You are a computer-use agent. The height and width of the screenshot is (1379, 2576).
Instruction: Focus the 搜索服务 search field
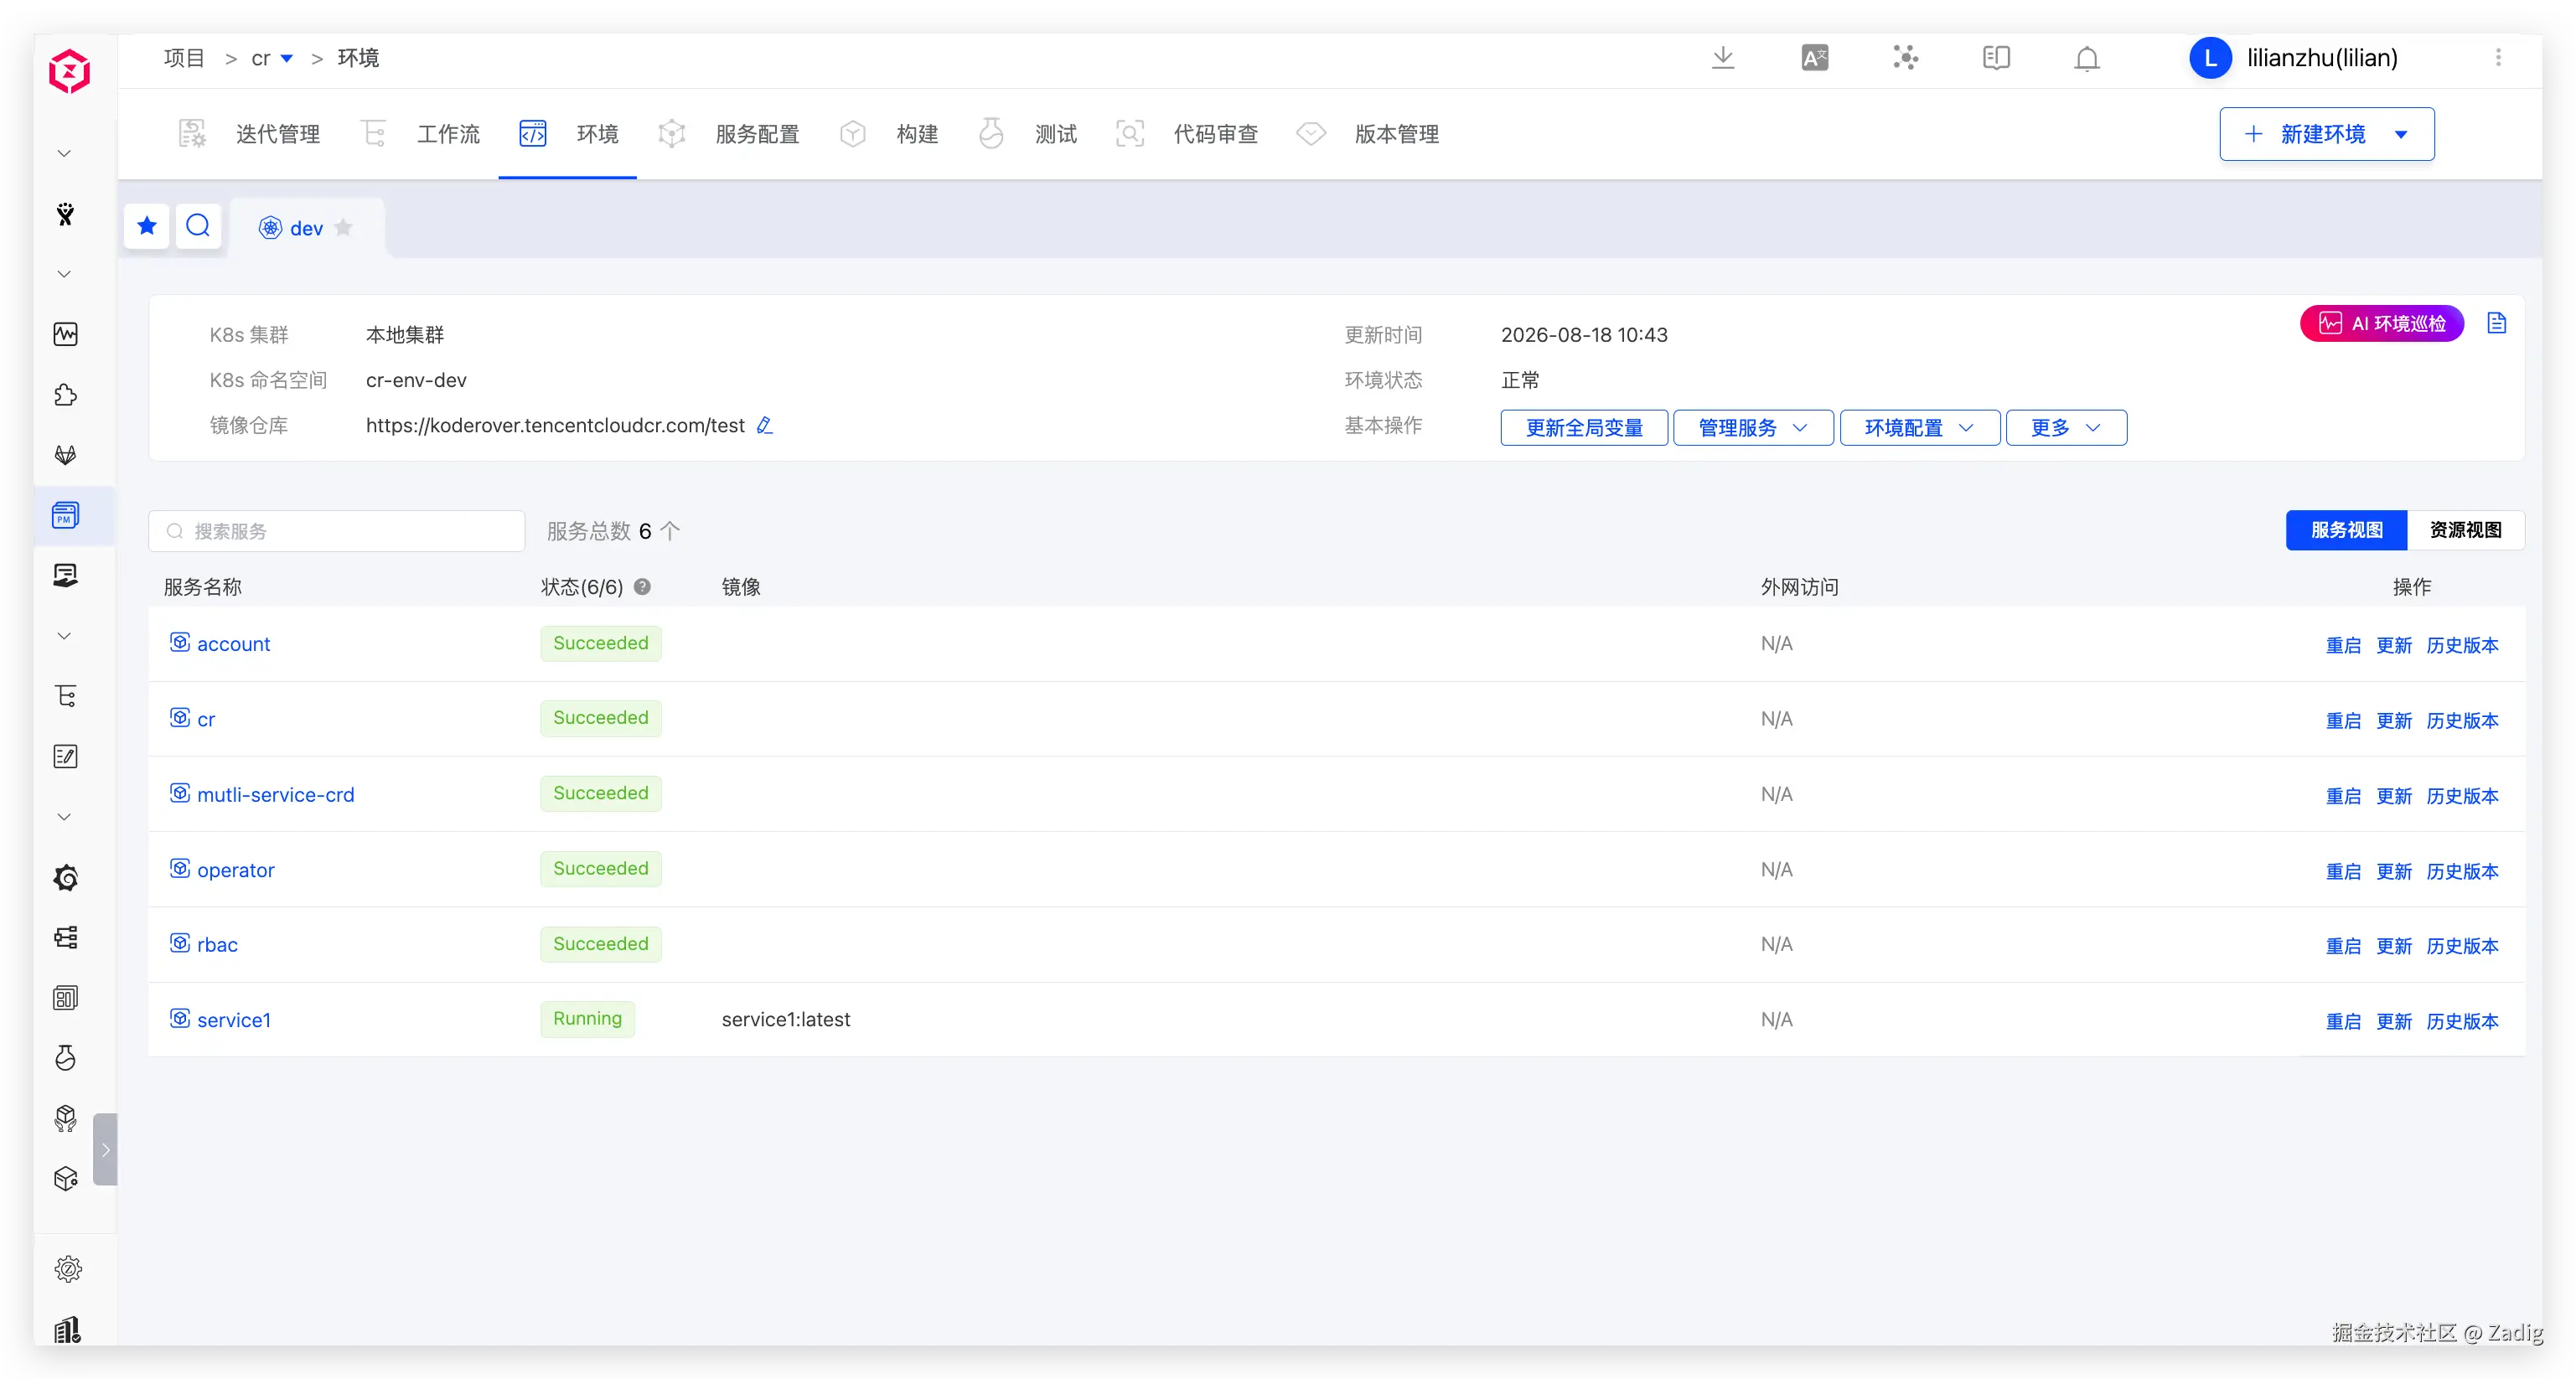click(337, 531)
